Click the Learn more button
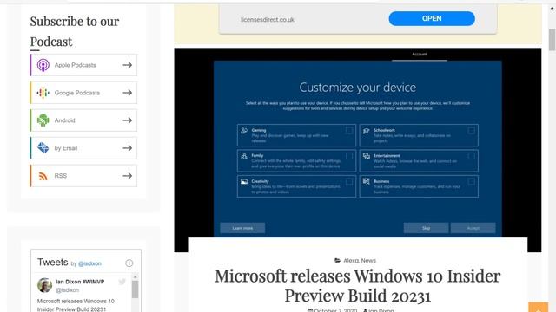 (242, 228)
